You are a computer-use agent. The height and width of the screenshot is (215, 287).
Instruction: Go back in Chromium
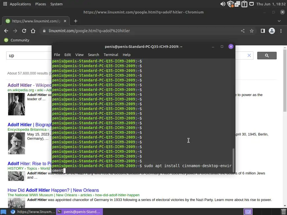[x=6, y=31]
